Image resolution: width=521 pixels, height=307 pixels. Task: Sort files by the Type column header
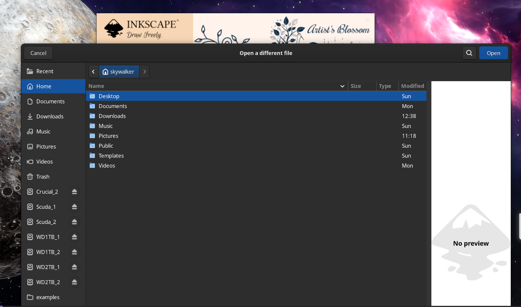pos(388,86)
